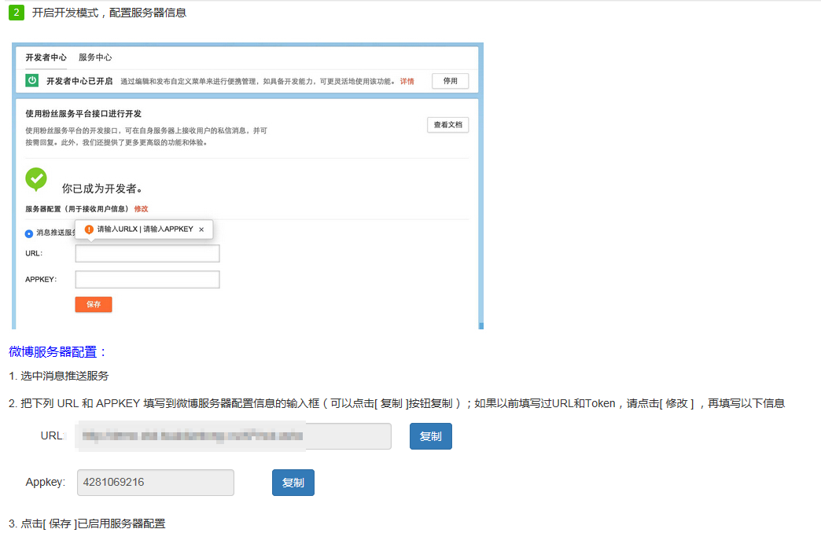Image resolution: width=821 pixels, height=540 pixels.
Task: Focus the APPKEY input box in the form
Action: [147, 279]
